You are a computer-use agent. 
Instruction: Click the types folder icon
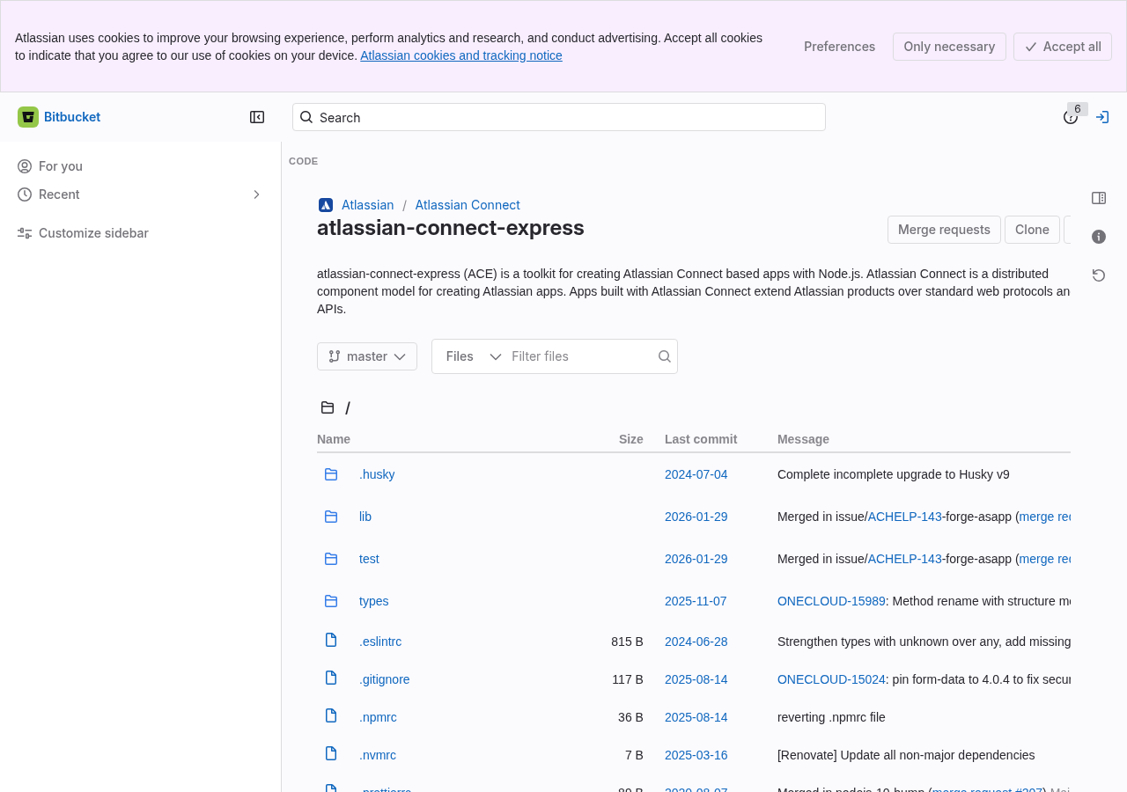[331, 601]
